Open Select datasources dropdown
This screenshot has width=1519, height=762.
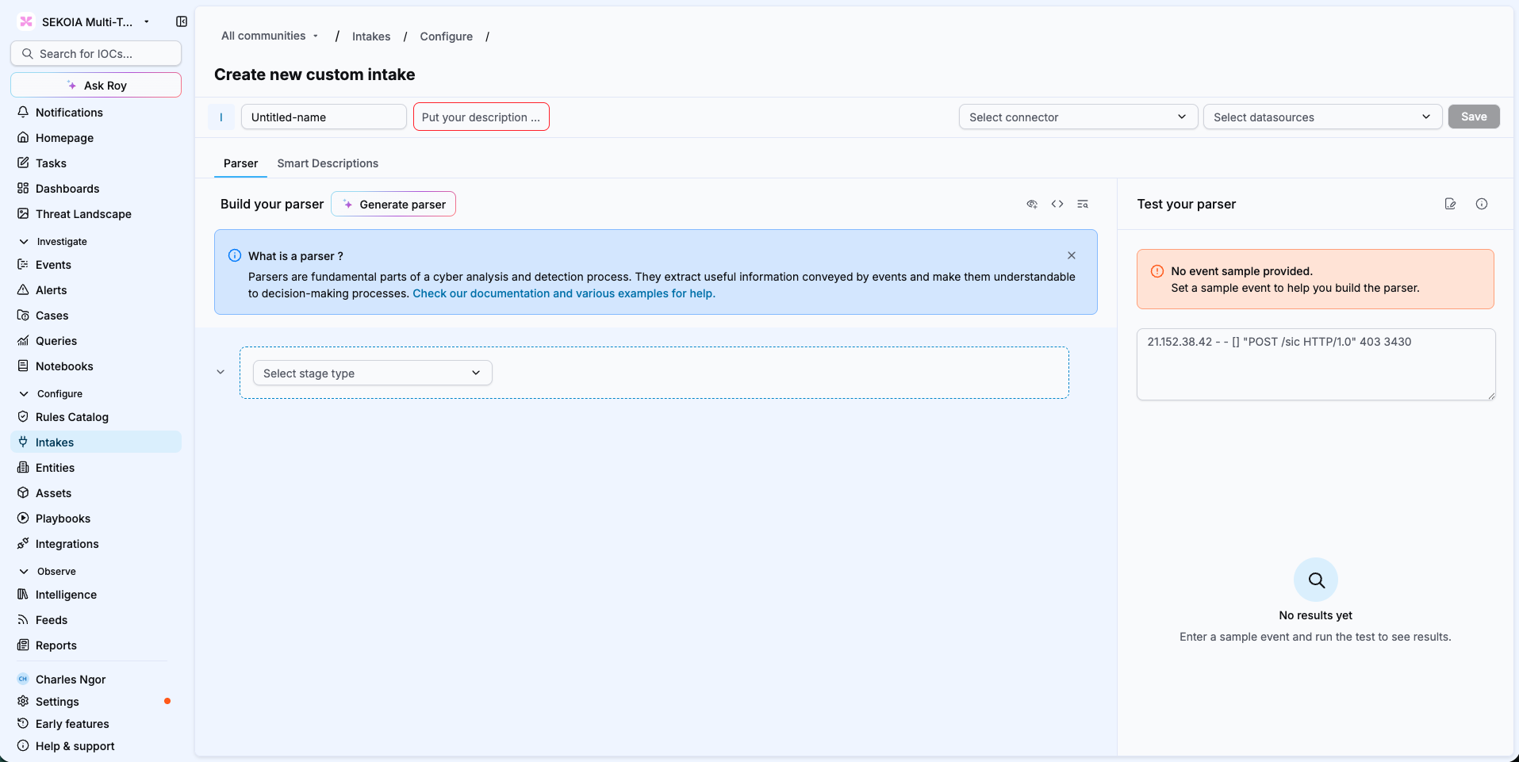(1322, 117)
